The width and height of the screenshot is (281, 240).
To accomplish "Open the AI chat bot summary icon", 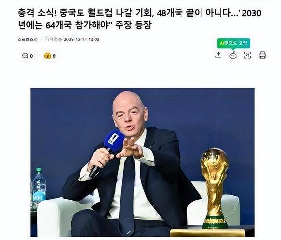I will 233,55.
